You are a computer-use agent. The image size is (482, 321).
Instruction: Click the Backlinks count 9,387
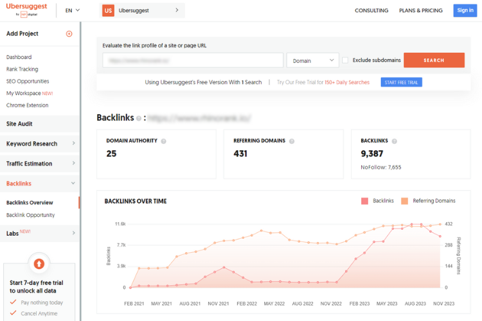pyautogui.click(x=372, y=153)
